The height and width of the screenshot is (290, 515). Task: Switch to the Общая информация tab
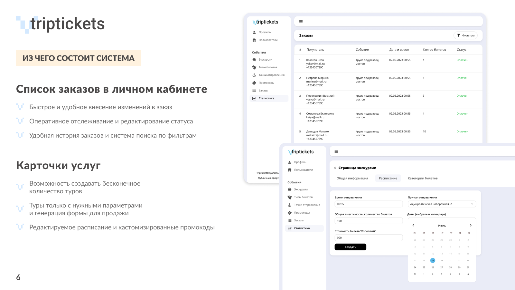(x=352, y=178)
